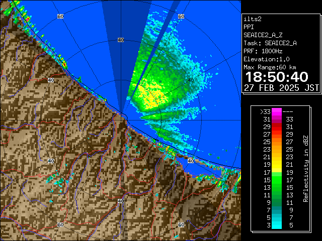Pick the cyan swatch between 3 and 5
The width and height of the screenshot is (322, 241).
tap(276, 225)
